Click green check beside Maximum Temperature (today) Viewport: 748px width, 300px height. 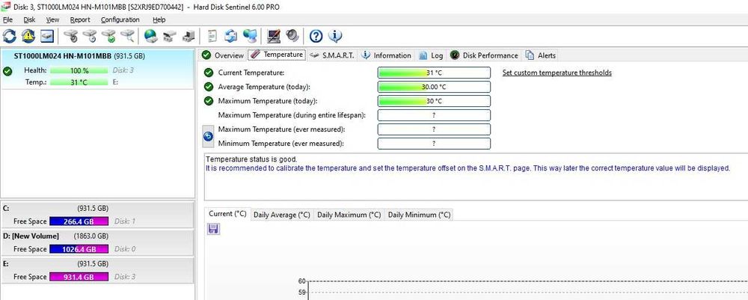pos(209,101)
